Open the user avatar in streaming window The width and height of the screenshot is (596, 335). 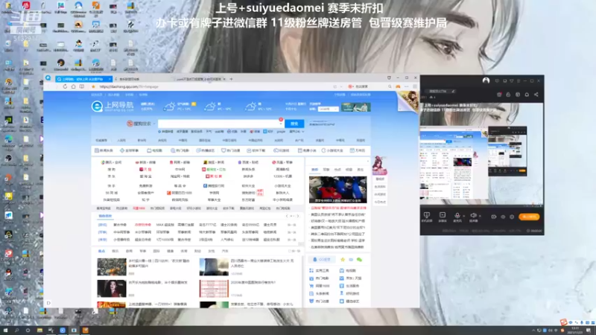486,80
